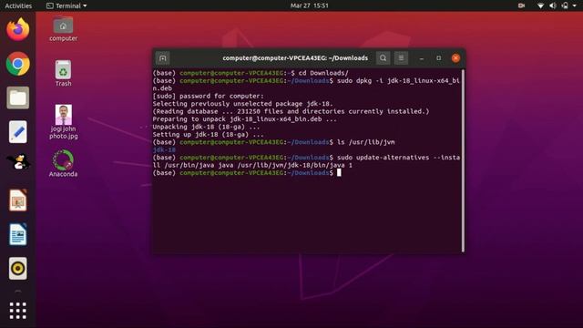The width and height of the screenshot is (583, 328).
Task: Open the Terminal search button
Action: click(383, 58)
